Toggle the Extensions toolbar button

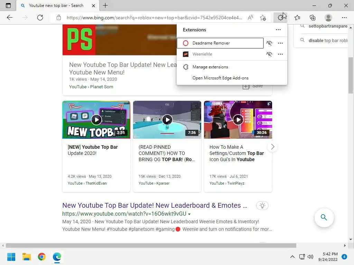tap(280, 18)
